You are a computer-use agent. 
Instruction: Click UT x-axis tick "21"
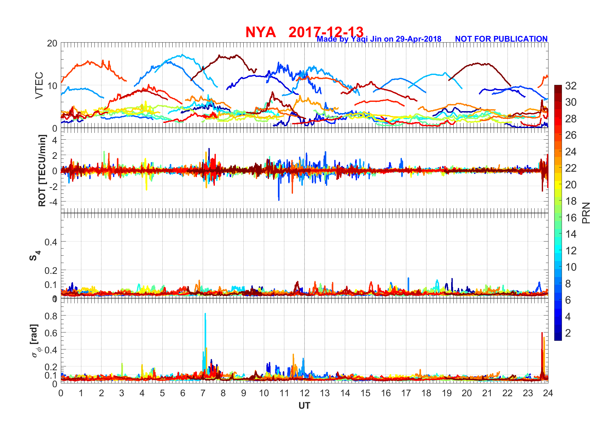tap(487, 393)
